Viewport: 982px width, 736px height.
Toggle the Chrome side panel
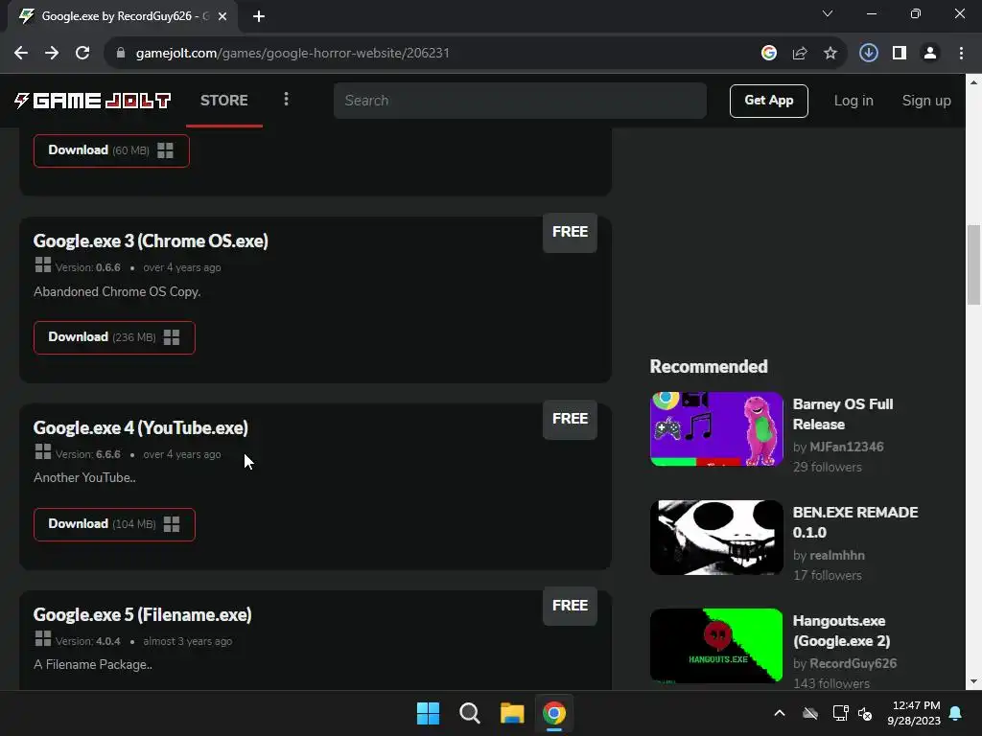coord(900,54)
